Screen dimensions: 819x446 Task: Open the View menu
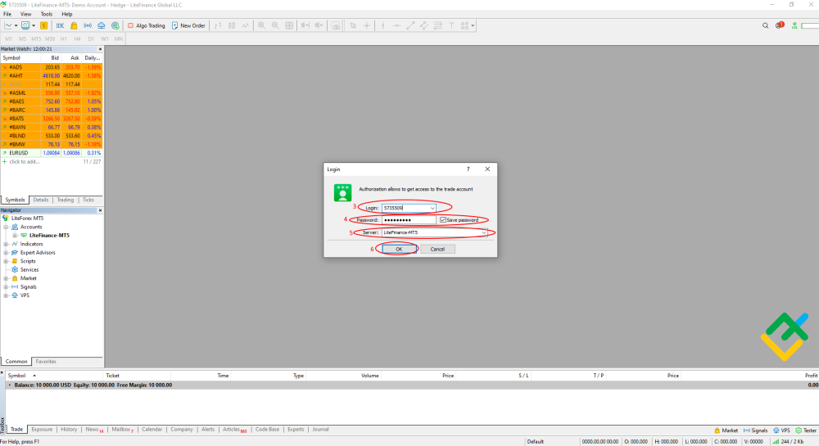click(x=25, y=14)
